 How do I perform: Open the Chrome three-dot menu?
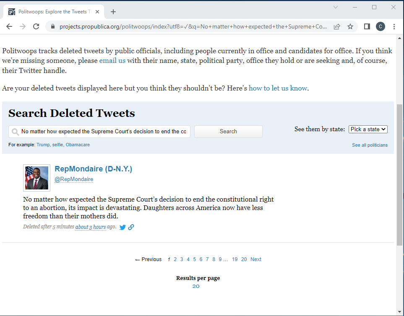pyautogui.click(x=394, y=26)
